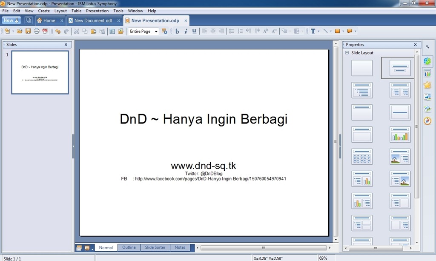Open Text tool dropdown arrow
The height and width of the screenshot is (261, 436).
pos(318,31)
